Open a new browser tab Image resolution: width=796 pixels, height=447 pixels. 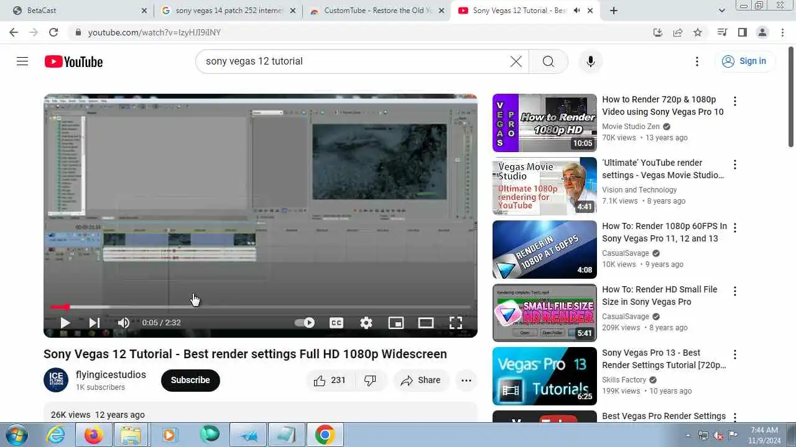click(614, 11)
